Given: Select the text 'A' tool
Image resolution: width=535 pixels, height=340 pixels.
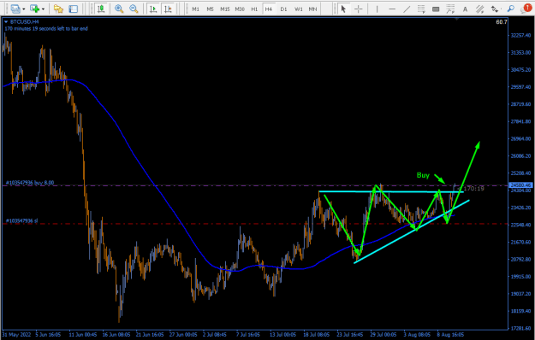Looking at the screenshot, I should 465,9.
